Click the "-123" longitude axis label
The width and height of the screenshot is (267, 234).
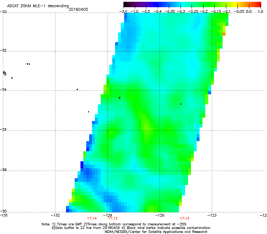coord(212,215)
